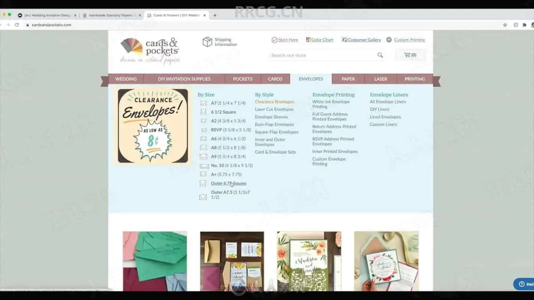The height and width of the screenshot is (300, 534).
Task: Open the PAPER menu
Action: pyautogui.click(x=348, y=79)
